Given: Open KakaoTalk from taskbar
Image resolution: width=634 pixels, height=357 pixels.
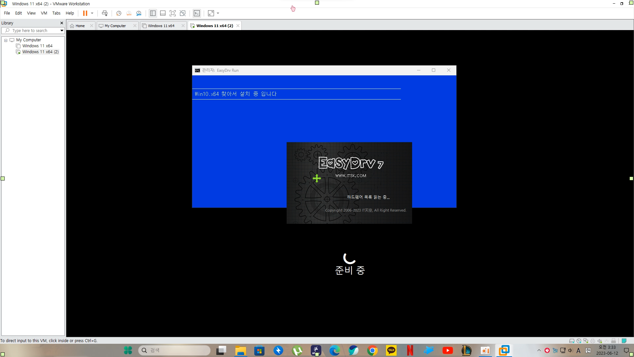Looking at the screenshot, I should 391,350.
